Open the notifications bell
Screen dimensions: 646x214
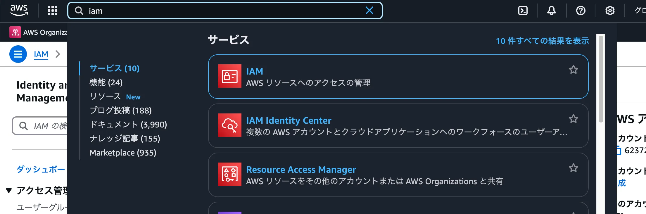coord(551,11)
